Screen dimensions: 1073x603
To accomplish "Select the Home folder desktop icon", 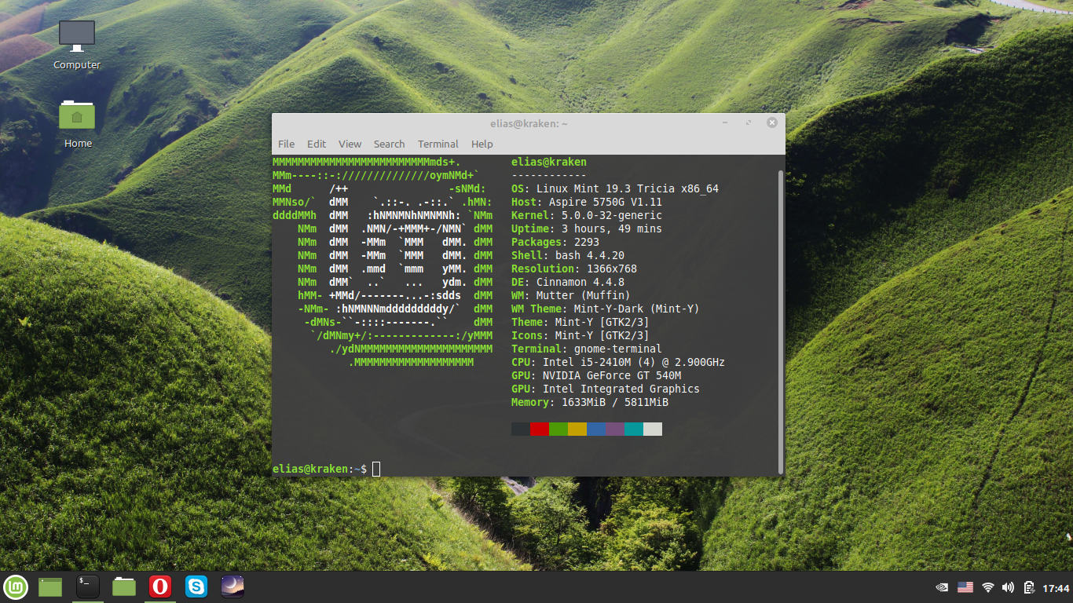I will tap(77, 123).
